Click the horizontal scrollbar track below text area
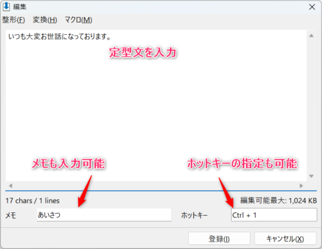322x249 pixels. coord(156,185)
